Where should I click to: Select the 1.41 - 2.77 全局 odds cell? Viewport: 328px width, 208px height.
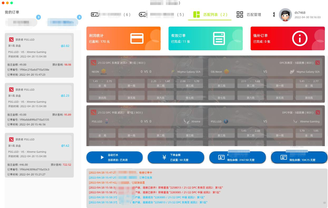(309, 83)
